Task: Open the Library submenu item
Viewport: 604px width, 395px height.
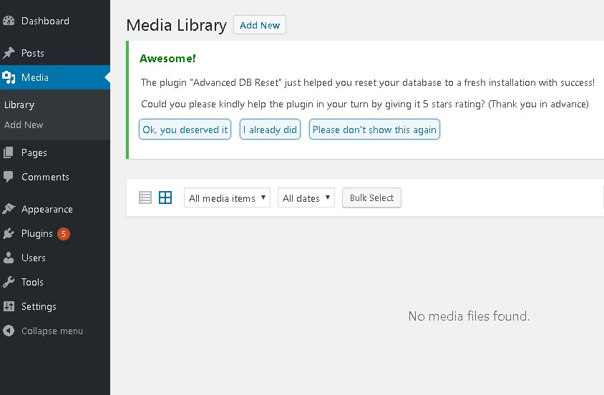Action: click(x=19, y=104)
